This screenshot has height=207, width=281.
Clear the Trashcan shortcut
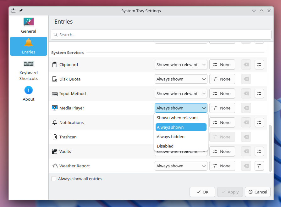tap(246, 137)
